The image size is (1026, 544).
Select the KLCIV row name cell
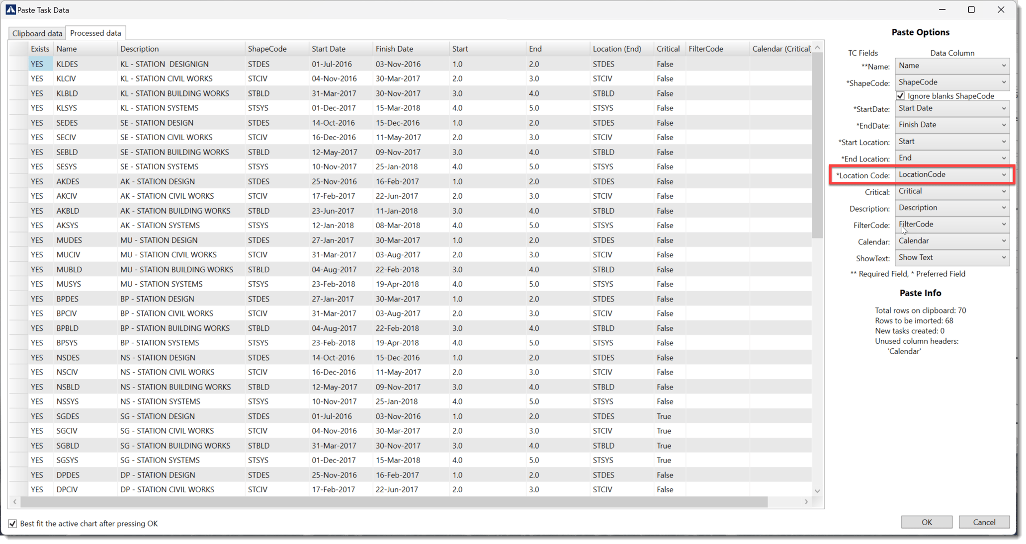click(x=67, y=78)
